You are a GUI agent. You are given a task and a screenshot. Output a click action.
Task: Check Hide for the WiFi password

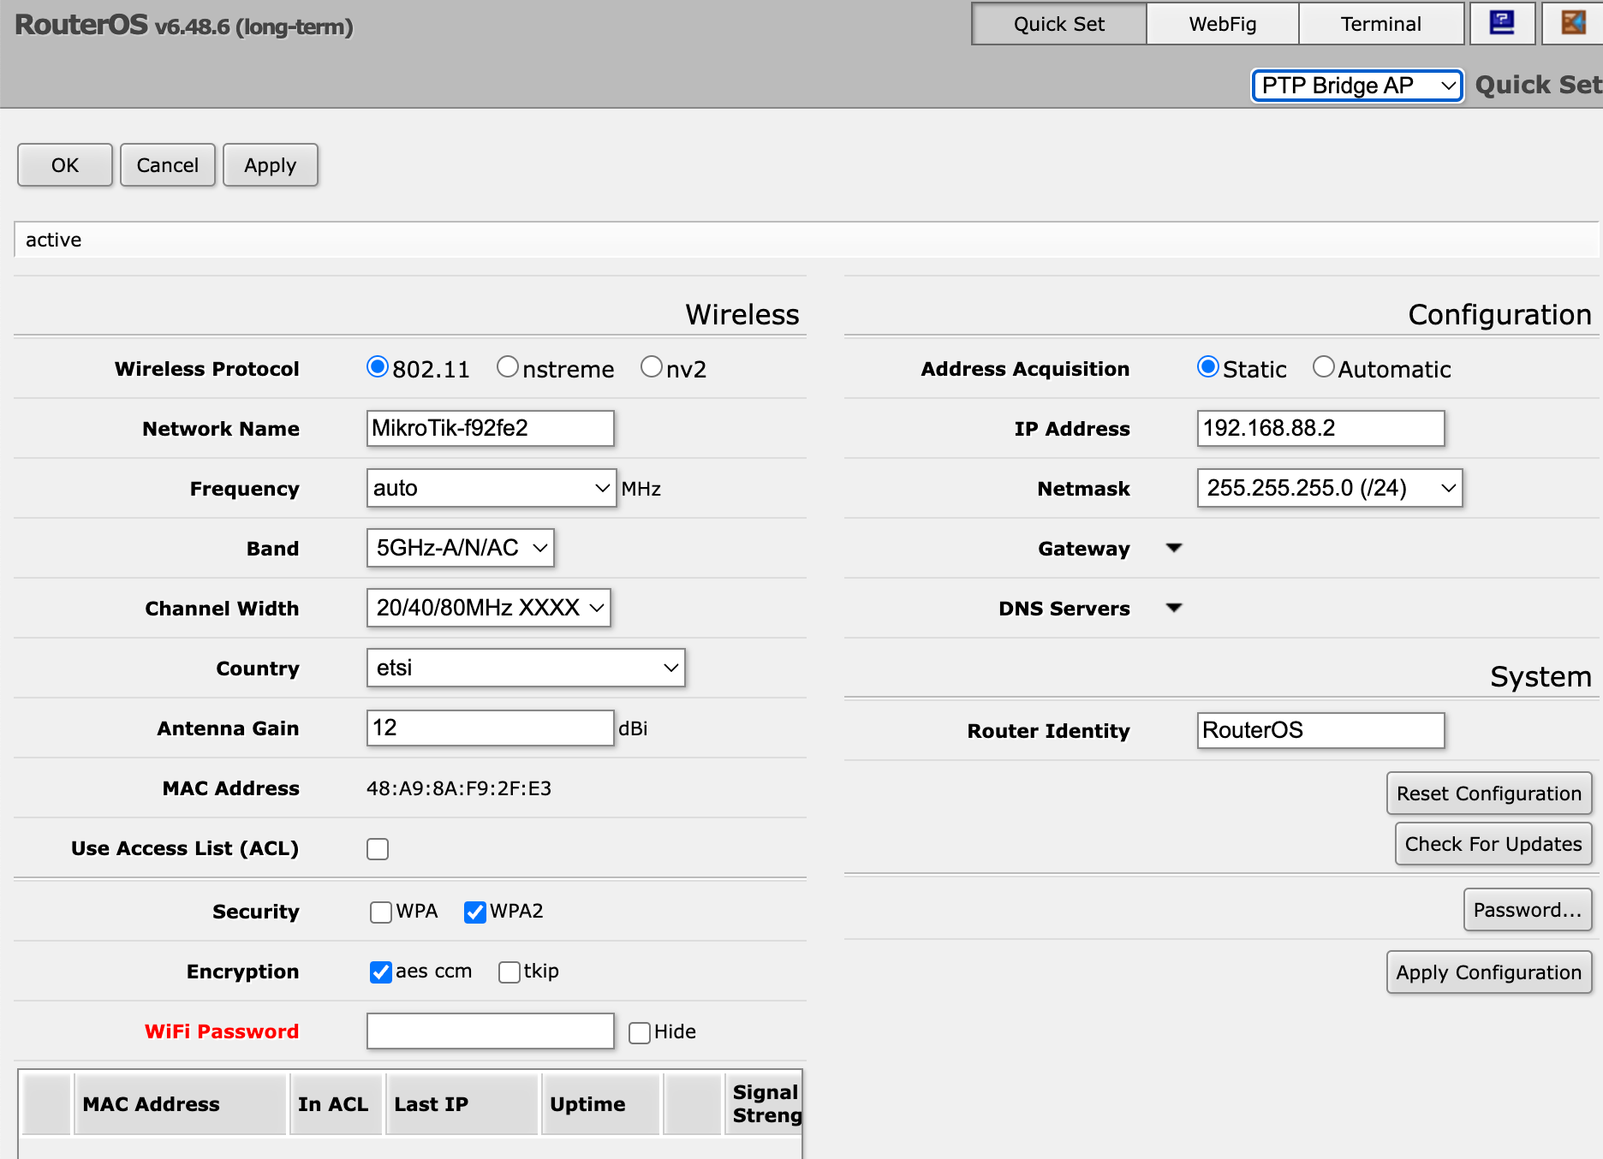tap(640, 1032)
